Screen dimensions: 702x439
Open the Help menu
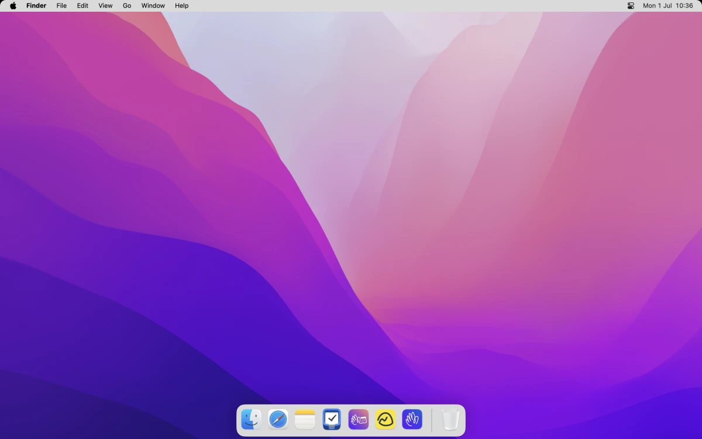click(181, 6)
